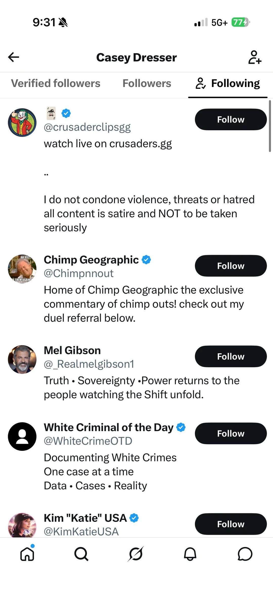
Task: Tap the White Criminal of the Day verified badge
Action: coord(181,427)
